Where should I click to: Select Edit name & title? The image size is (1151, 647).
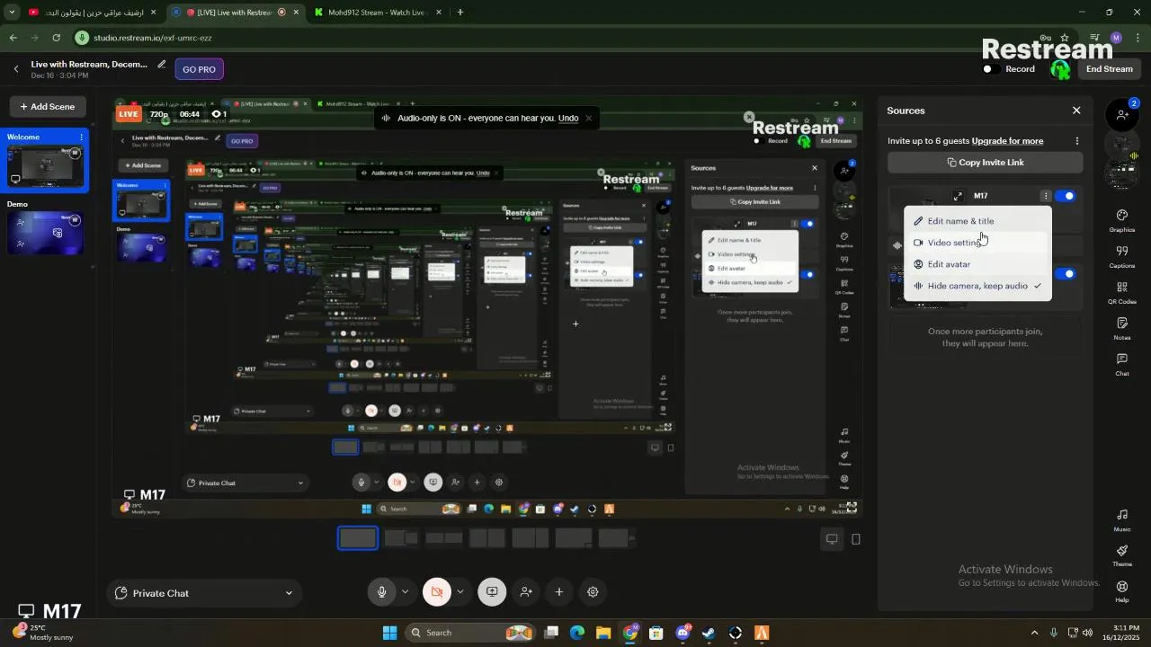(x=977, y=221)
